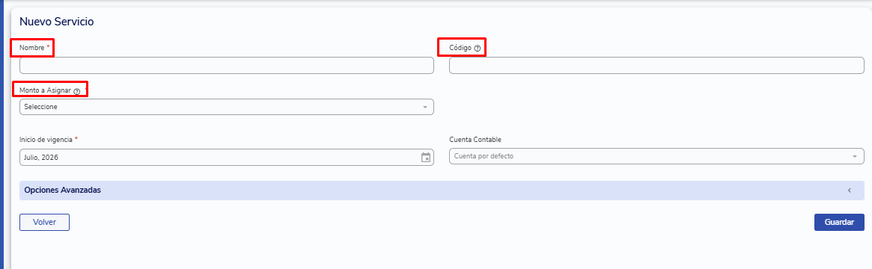Open the Cuenta por defecto combo box

[x=656, y=156]
